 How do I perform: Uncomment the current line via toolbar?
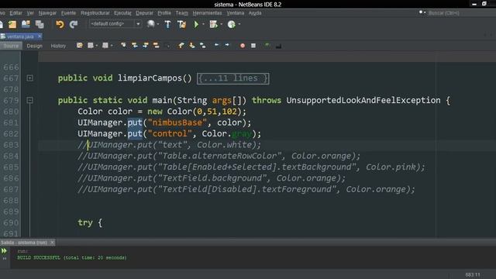278,46
